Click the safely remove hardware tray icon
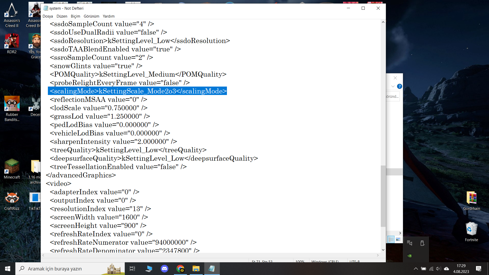Screen dimensions: 489x275 coord(422,243)
